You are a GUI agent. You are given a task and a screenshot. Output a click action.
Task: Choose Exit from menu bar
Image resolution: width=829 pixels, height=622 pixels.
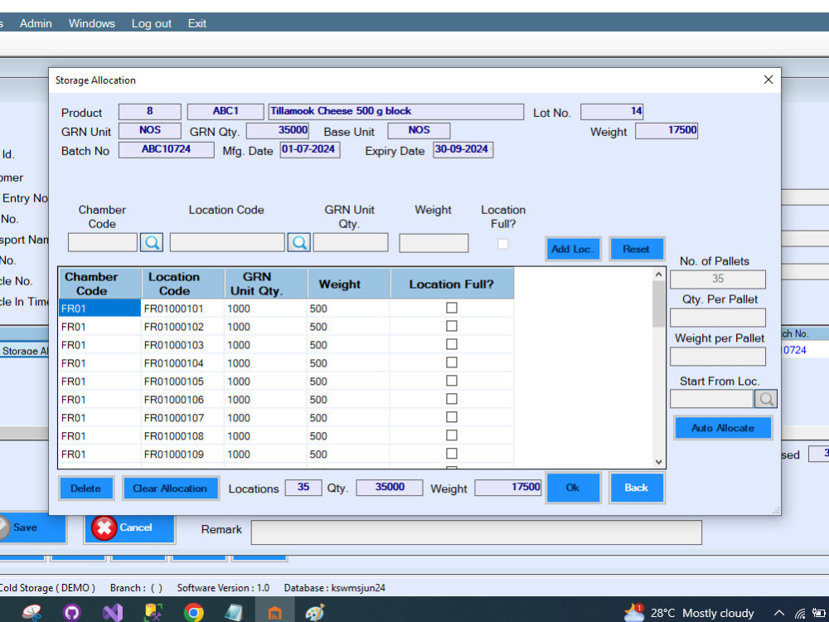[x=196, y=23]
